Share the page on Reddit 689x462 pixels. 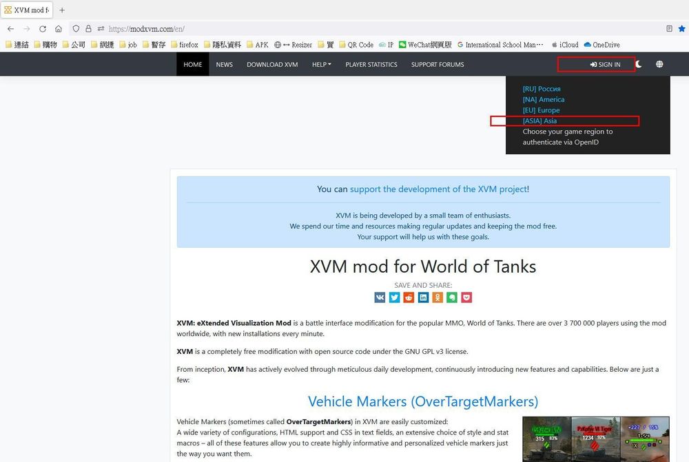pyautogui.click(x=409, y=297)
